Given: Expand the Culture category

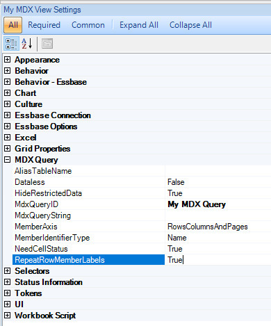Looking at the screenshot, I should [8, 104].
